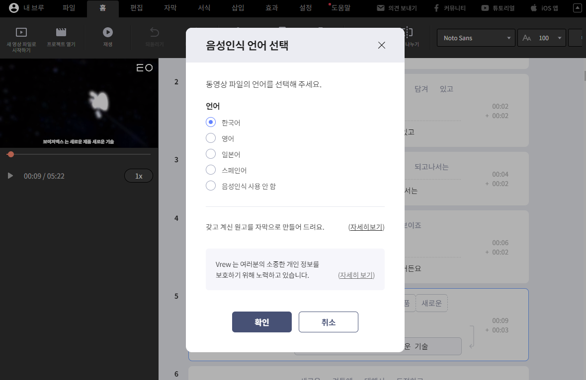
Task: Click the 00:06 timestamp in clip 4
Action: pos(500,243)
